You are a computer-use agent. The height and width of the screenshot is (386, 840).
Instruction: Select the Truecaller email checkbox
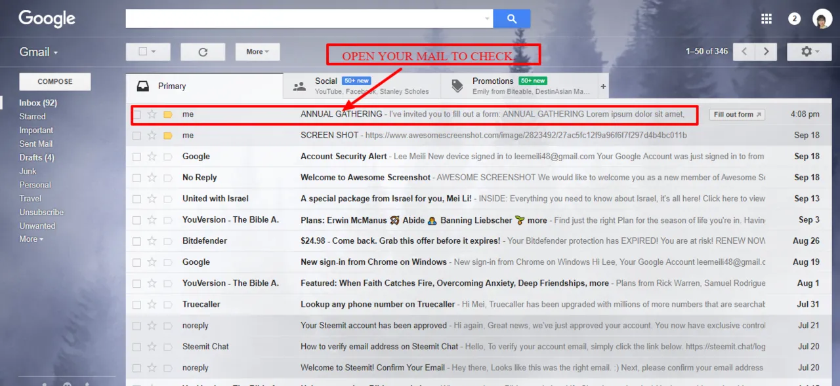click(137, 304)
